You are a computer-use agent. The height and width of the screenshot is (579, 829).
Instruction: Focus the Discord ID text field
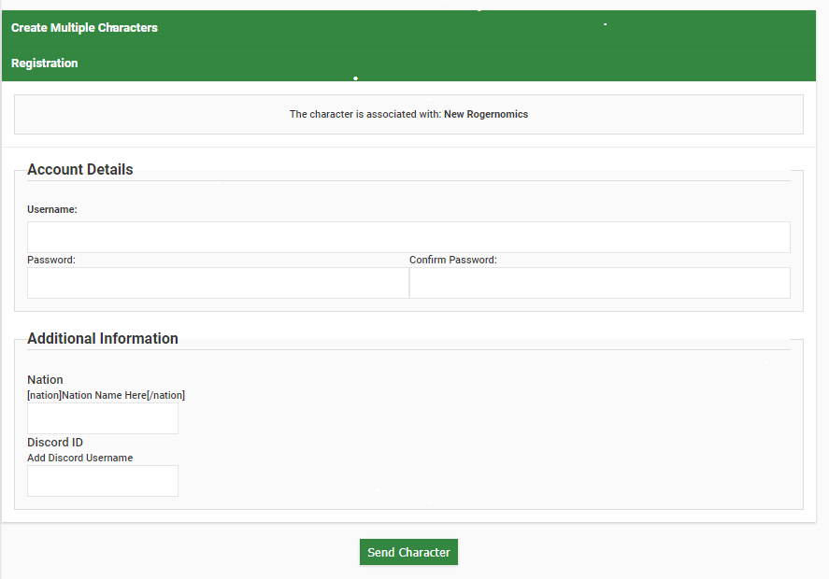(103, 481)
